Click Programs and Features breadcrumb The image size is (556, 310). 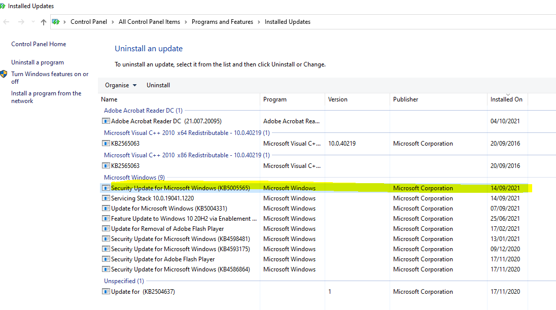pyautogui.click(x=222, y=22)
